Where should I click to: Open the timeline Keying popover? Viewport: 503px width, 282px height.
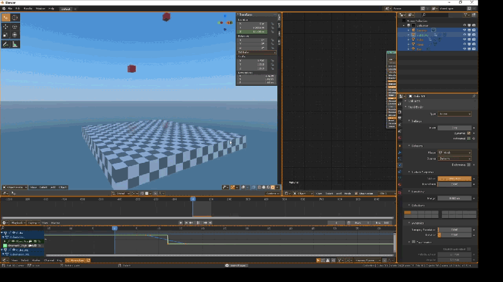[33, 223]
